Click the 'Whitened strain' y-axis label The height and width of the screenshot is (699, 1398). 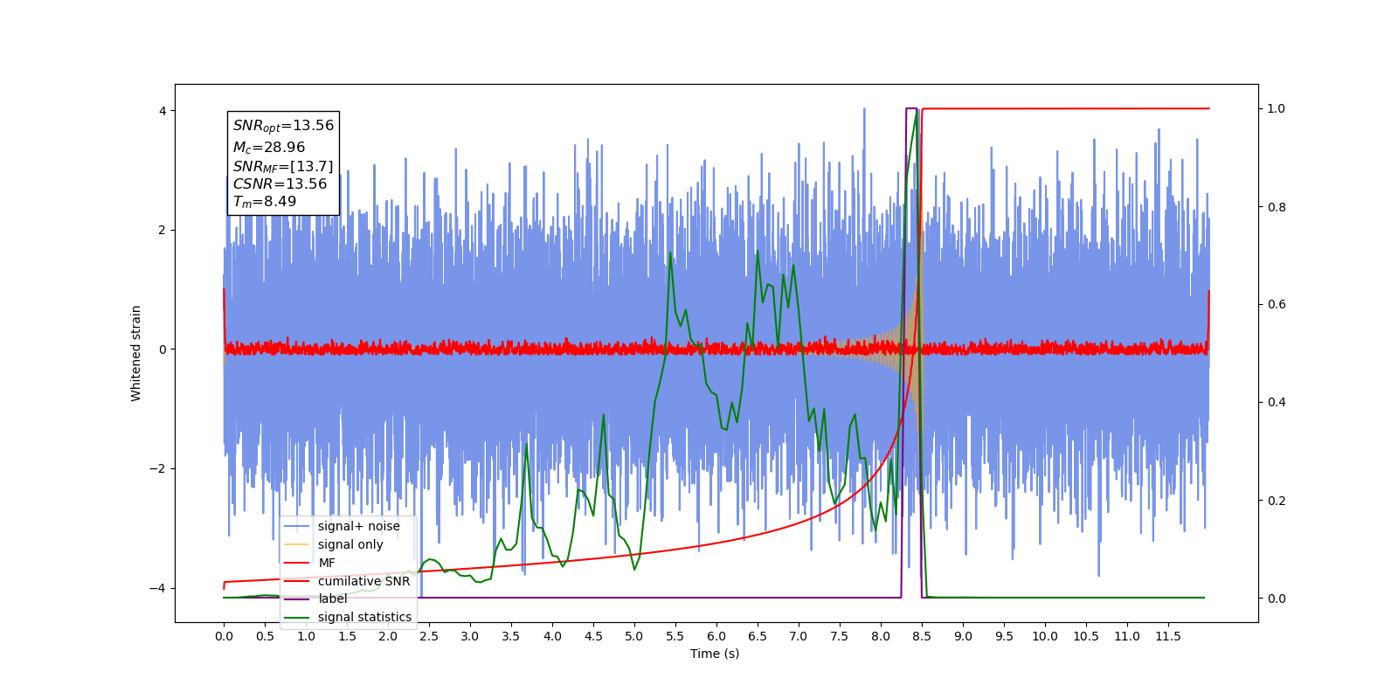pyautogui.click(x=135, y=353)
